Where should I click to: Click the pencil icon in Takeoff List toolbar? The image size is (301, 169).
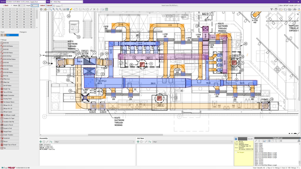(256, 141)
